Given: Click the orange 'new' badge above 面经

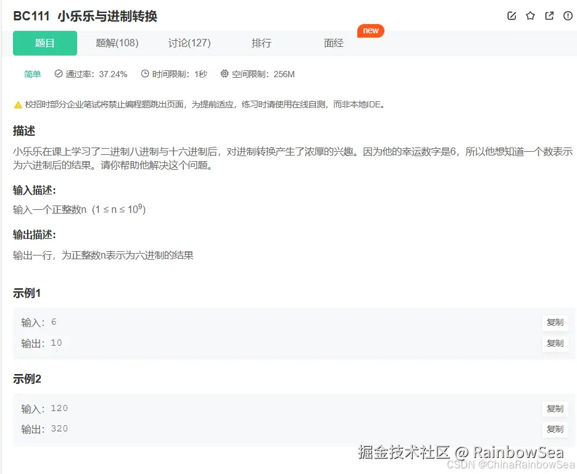Looking at the screenshot, I should point(370,31).
